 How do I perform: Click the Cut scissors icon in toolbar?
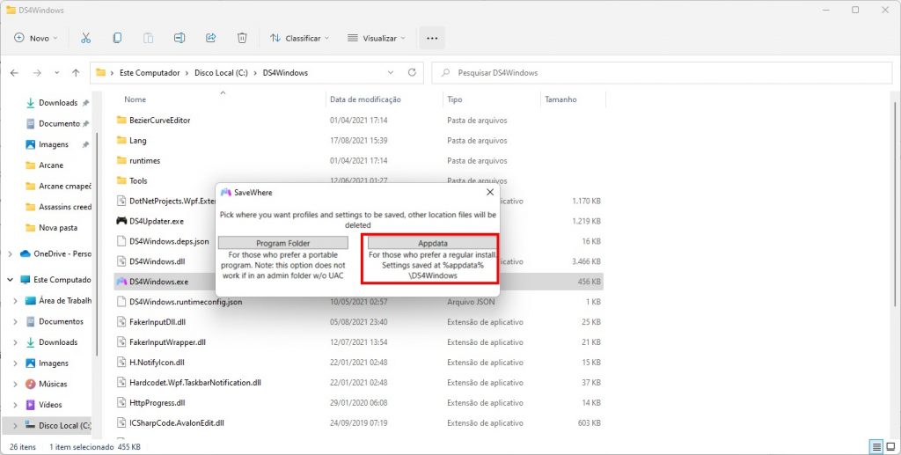85,38
